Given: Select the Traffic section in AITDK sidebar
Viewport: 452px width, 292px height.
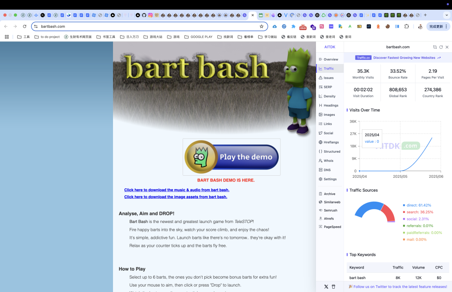Looking at the screenshot, I should point(330,69).
